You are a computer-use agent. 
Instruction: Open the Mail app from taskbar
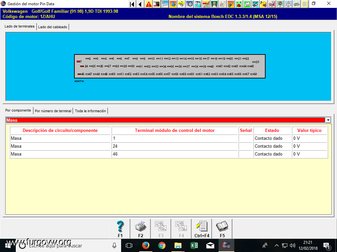pyautogui.click(x=210, y=245)
